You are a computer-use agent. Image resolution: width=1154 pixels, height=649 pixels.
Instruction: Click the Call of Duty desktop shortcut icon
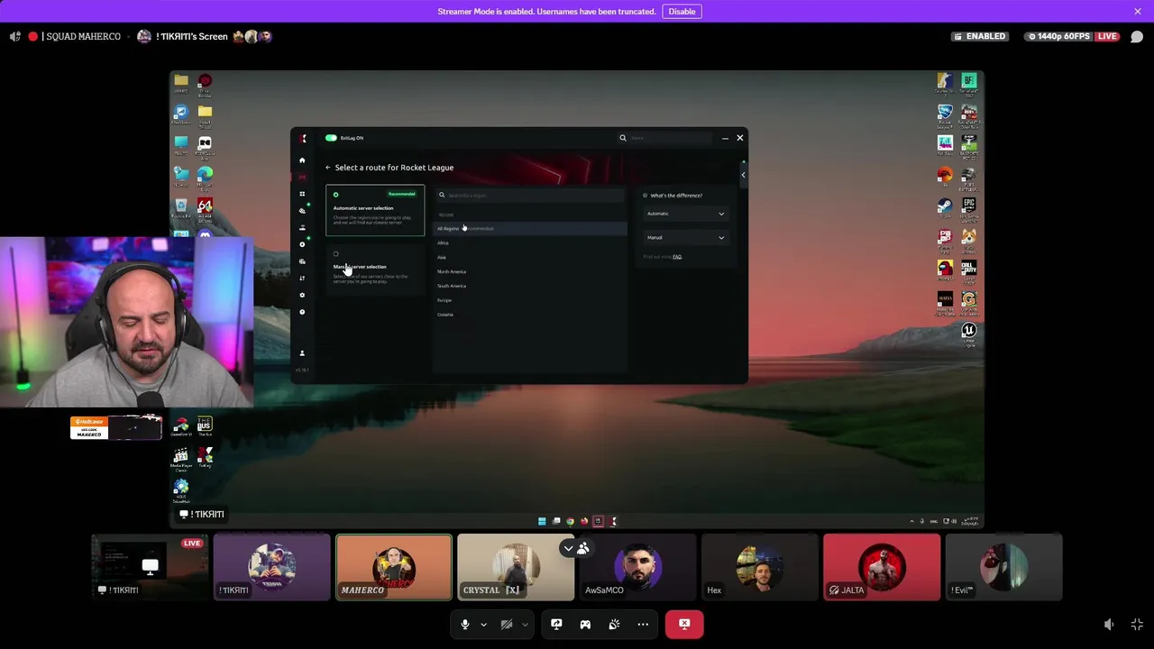[968, 269]
